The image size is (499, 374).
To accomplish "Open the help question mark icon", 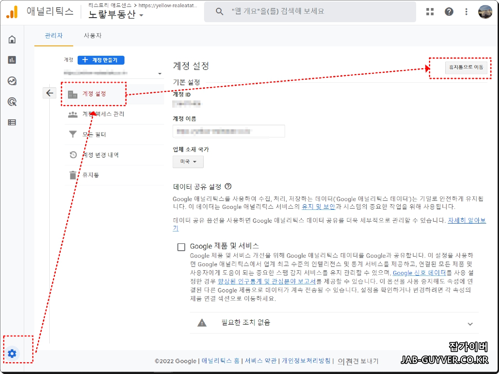I will click(x=449, y=12).
